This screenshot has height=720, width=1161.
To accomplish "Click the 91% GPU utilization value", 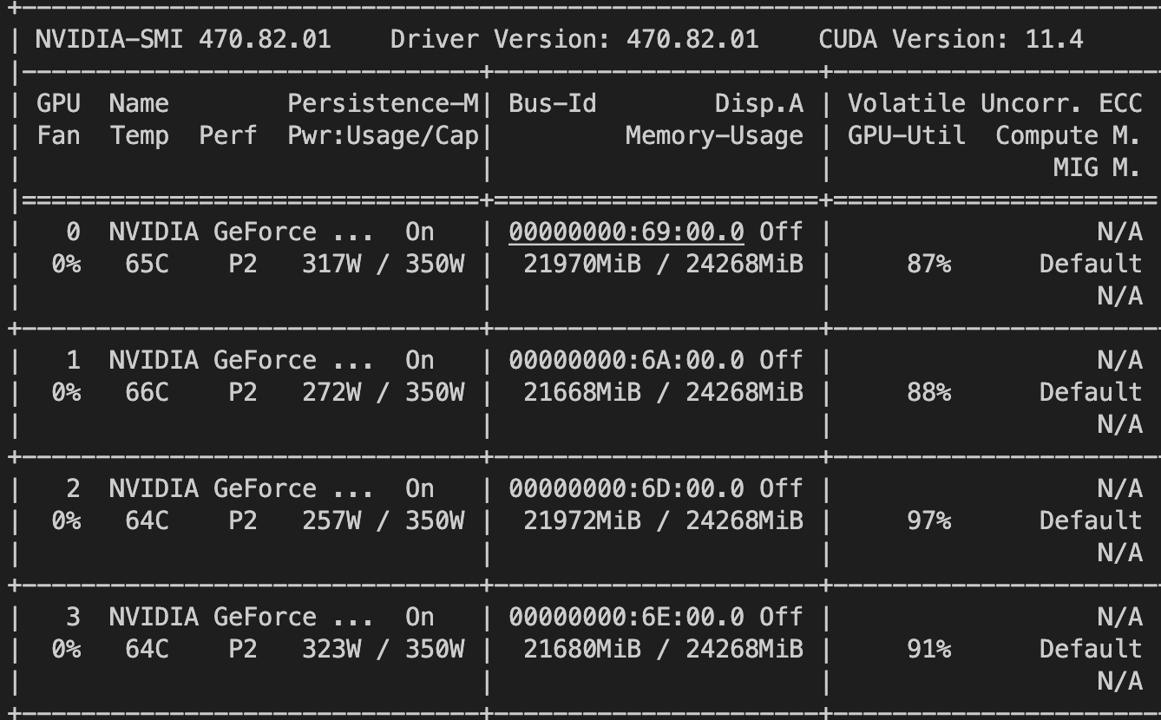I will pos(928,649).
